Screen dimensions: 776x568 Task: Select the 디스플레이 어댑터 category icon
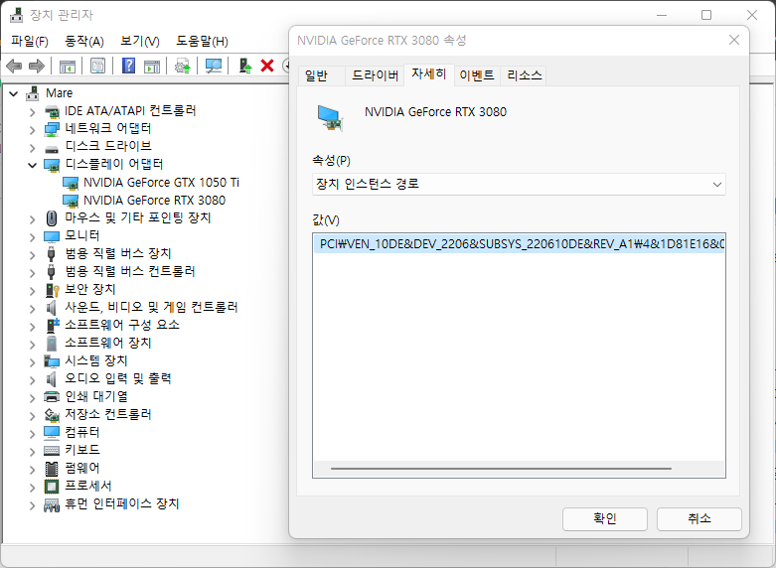[52, 165]
